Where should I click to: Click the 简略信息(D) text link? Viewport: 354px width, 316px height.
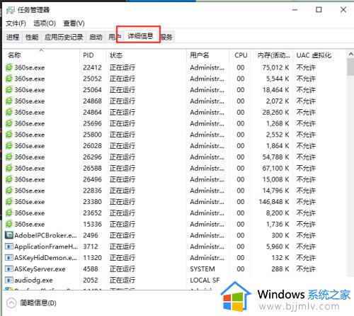[38, 303]
